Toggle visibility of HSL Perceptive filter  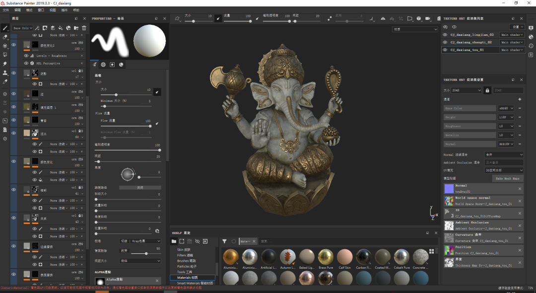[x=26, y=63]
